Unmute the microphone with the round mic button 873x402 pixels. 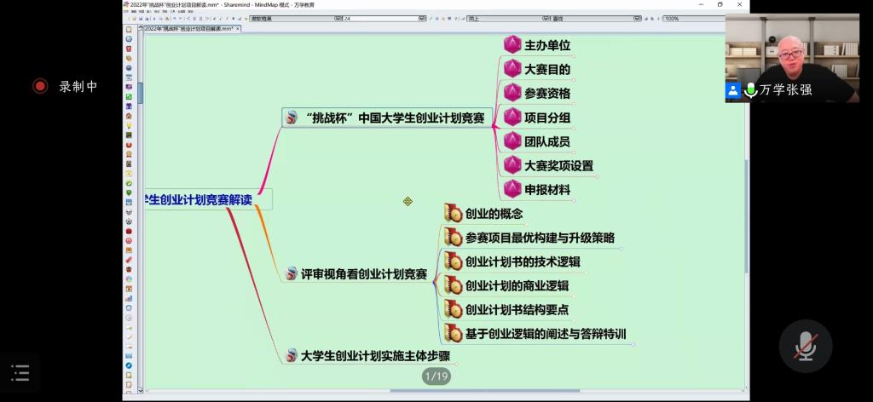(x=805, y=346)
